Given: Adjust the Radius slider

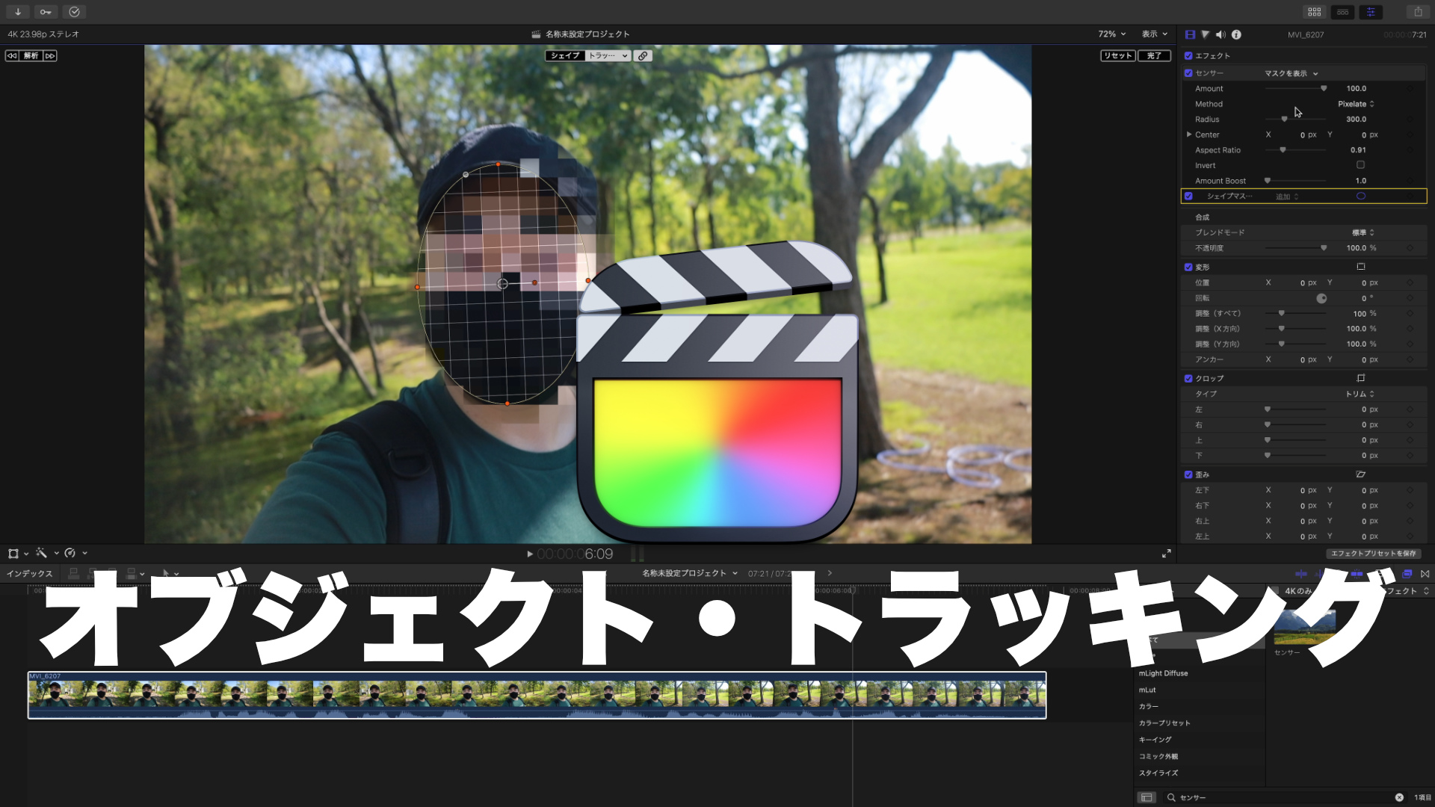Looking at the screenshot, I should coord(1295,120).
